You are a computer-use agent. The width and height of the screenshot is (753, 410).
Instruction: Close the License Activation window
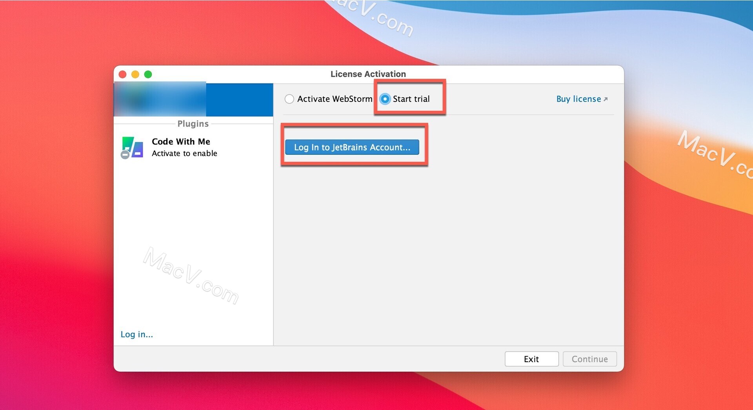click(123, 74)
